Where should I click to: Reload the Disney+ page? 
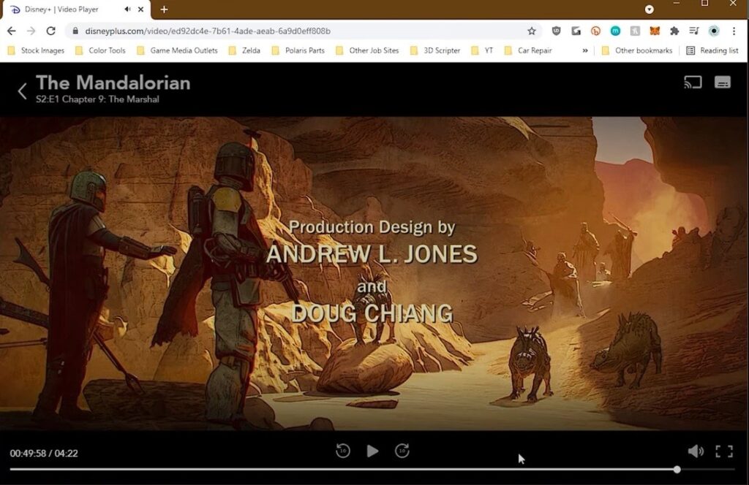point(50,31)
